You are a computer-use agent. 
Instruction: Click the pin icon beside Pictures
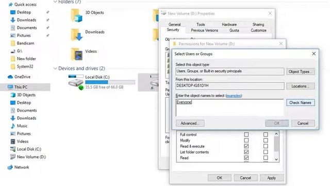coord(48,36)
